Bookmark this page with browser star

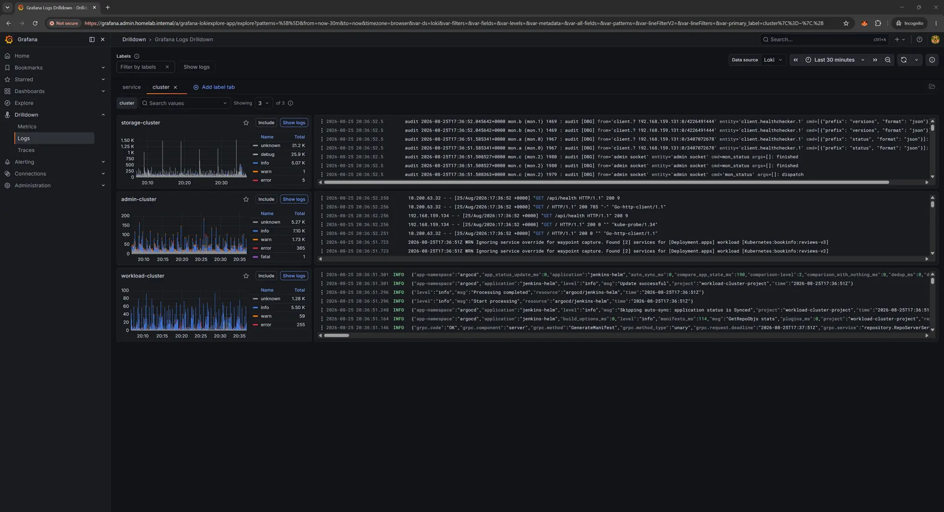pos(846,23)
